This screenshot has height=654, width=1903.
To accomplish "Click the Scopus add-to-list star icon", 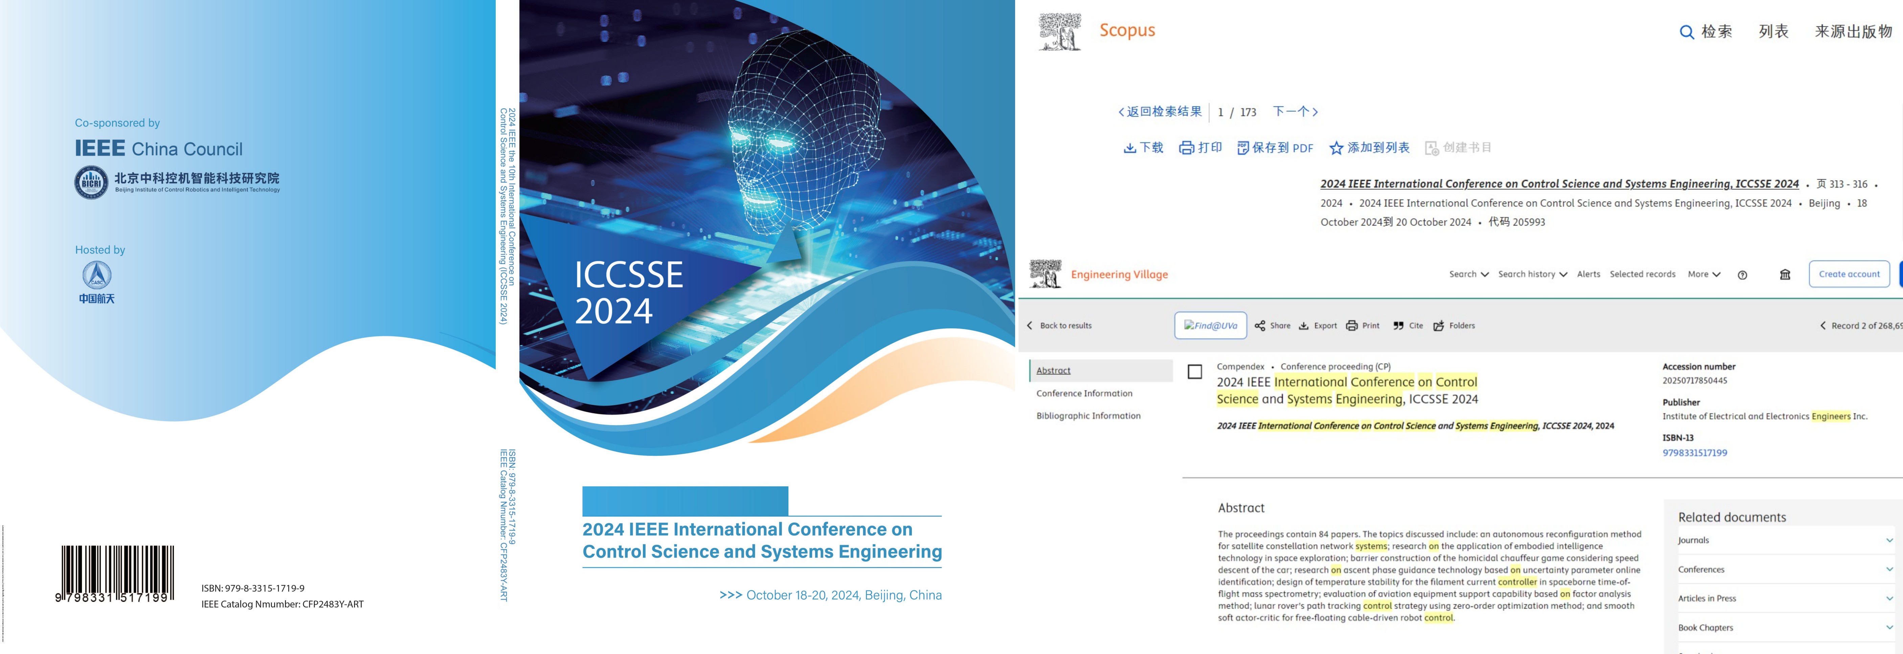I will 1336,148.
